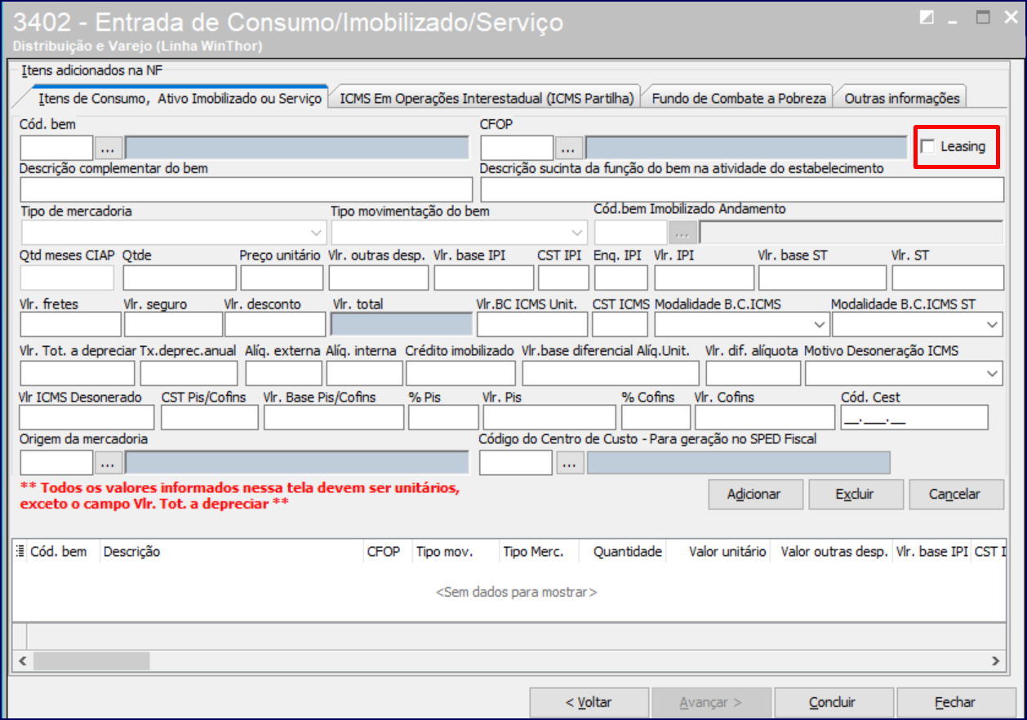1027x720 pixels.
Task: Open the Modalidade B.C.ICMS ST dropdown
Action: pyautogui.click(x=993, y=324)
